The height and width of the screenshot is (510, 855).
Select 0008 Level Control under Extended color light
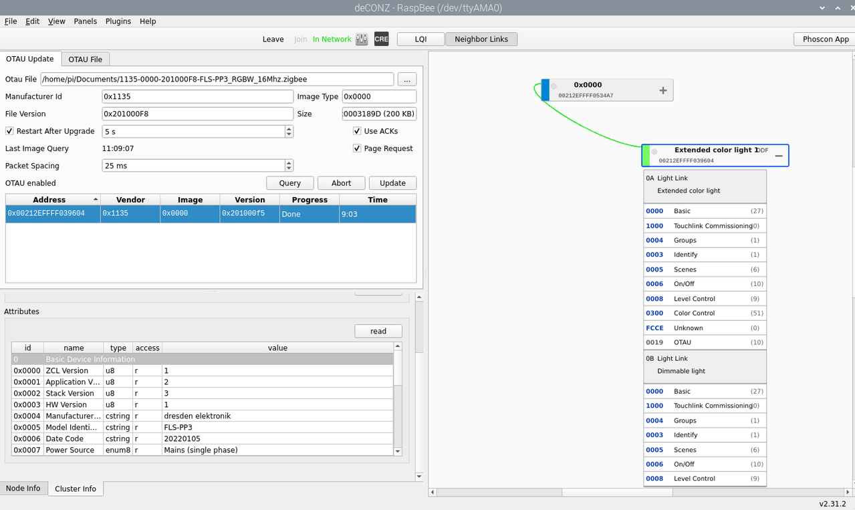(x=705, y=299)
